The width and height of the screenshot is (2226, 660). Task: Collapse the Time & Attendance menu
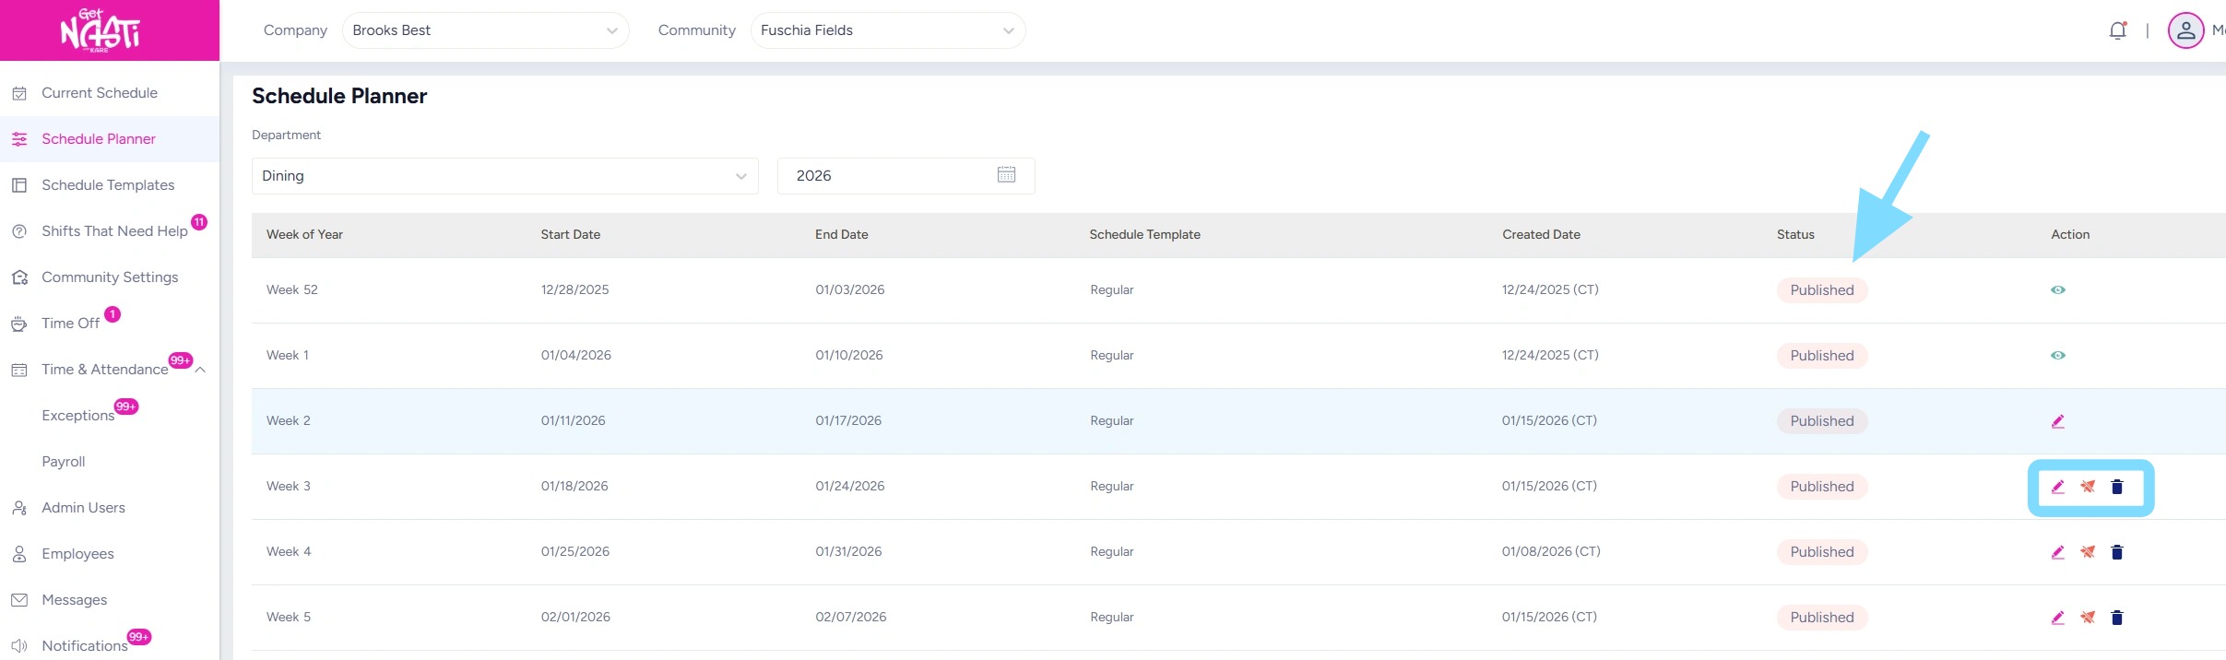(x=200, y=370)
